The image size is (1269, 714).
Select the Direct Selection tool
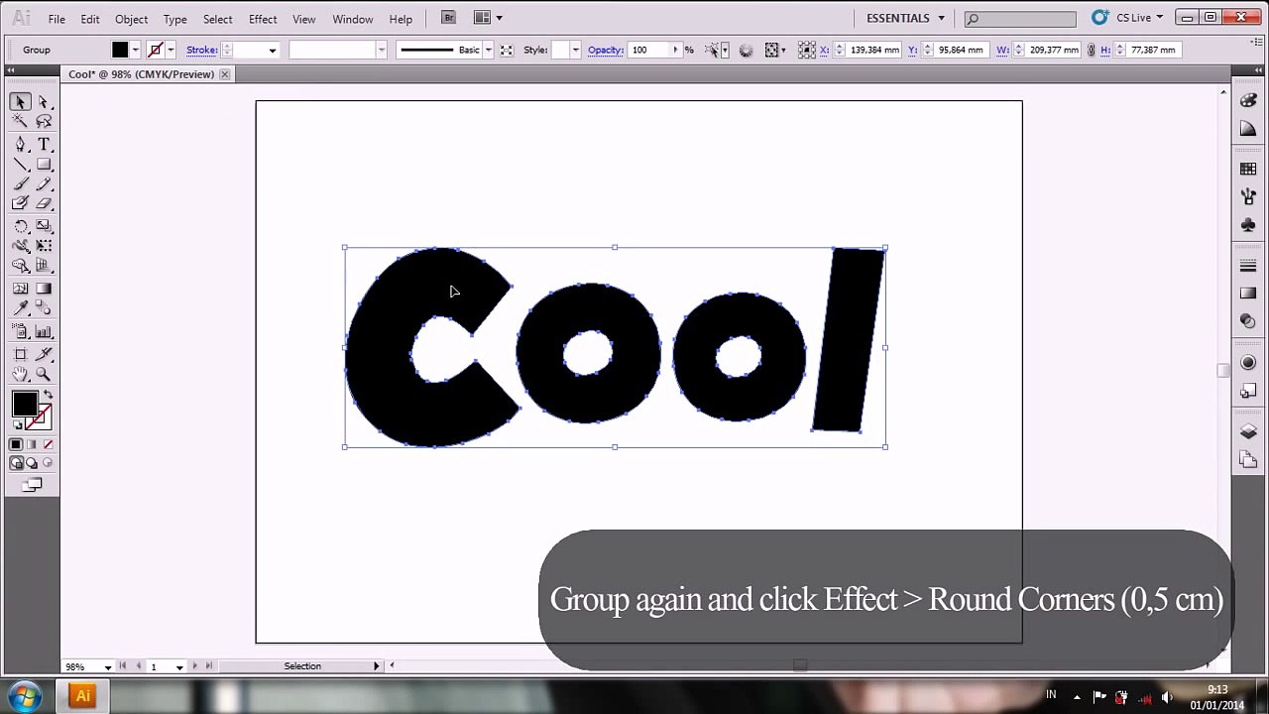click(x=44, y=102)
